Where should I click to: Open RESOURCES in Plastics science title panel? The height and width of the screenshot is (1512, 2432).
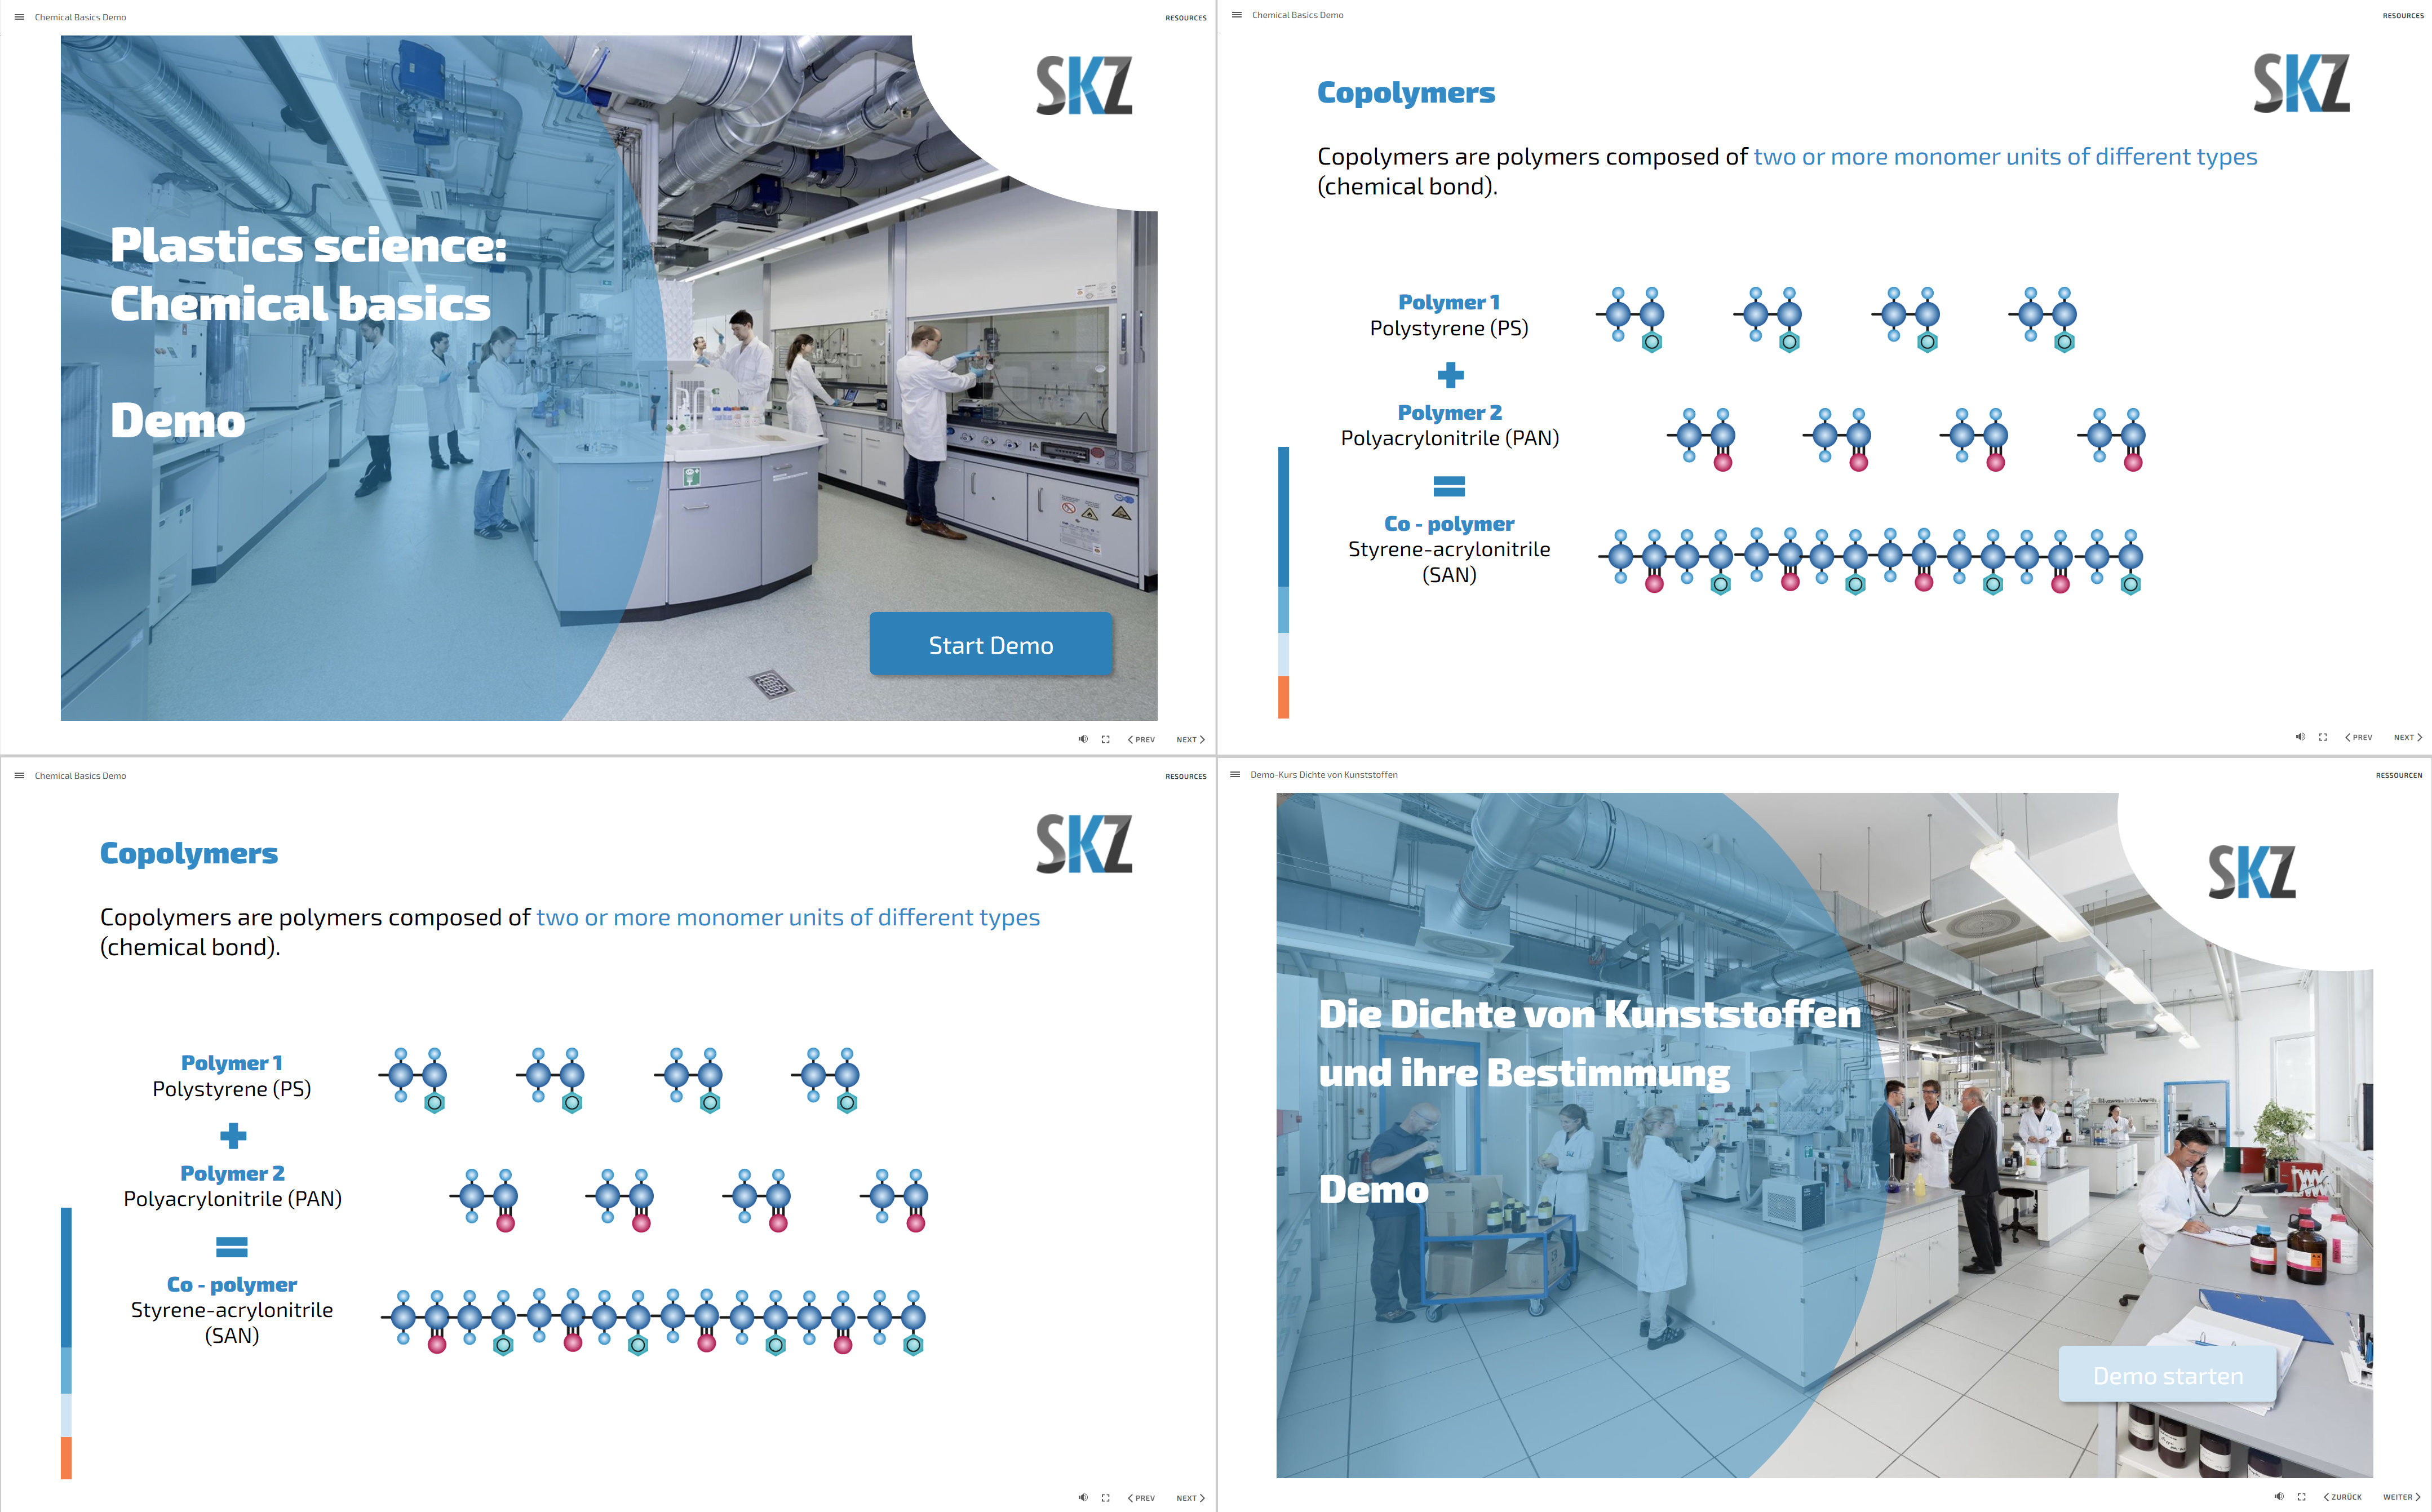[1185, 18]
